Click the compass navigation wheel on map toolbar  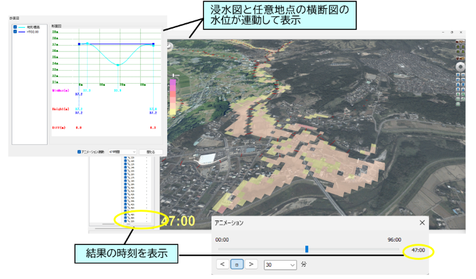tap(460, 67)
